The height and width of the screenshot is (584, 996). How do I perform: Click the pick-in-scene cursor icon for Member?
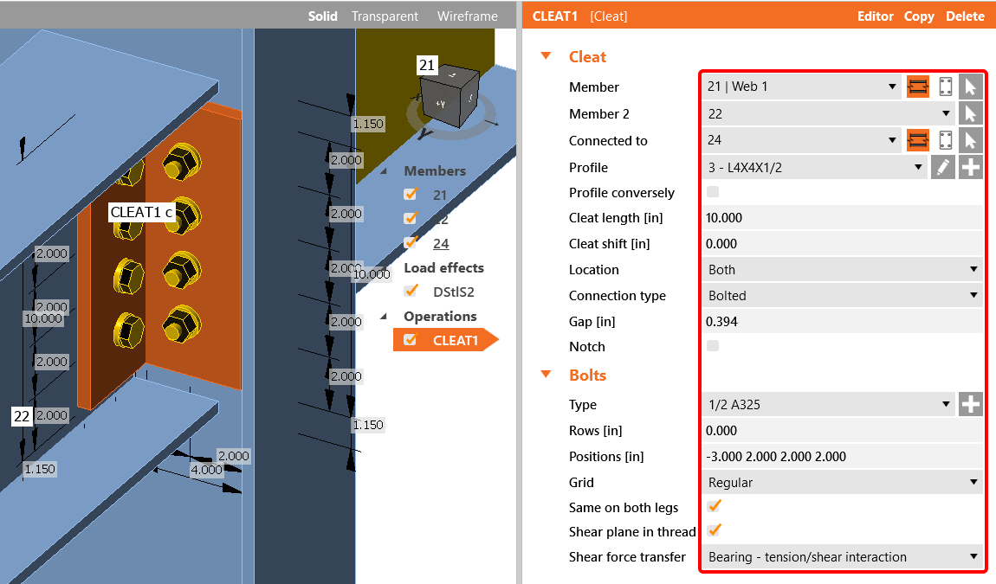[970, 87]
